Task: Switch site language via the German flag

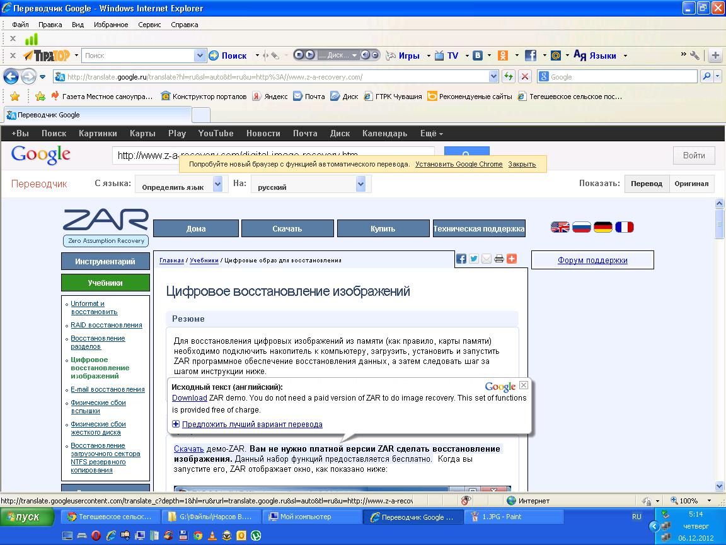Action: (603, 227)
